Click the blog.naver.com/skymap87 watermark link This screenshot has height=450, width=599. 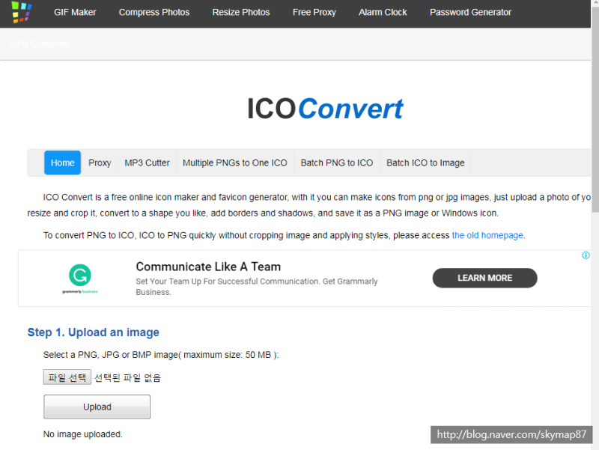(x=511, y=434)
